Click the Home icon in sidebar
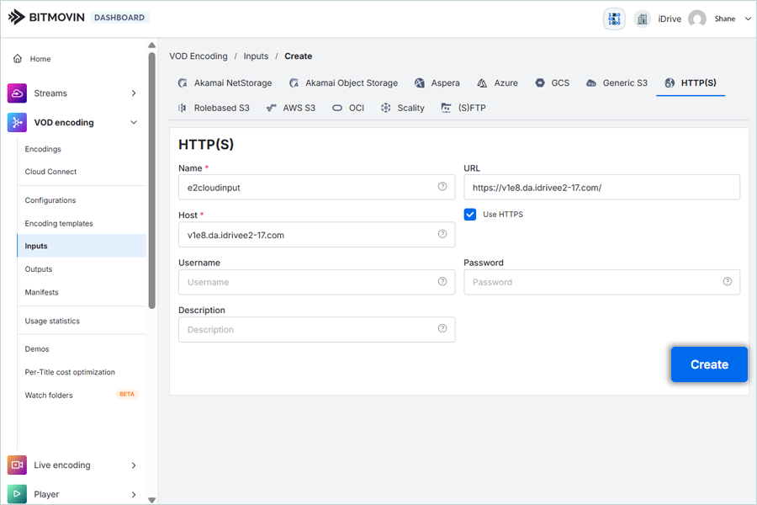Image resolution: width=757 pixels, height=505 pixels. coord(18,59)
